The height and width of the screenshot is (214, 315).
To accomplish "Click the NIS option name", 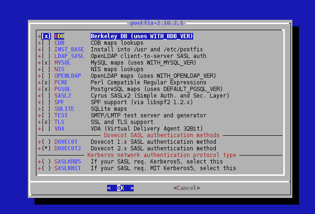I will click(59, 69).
